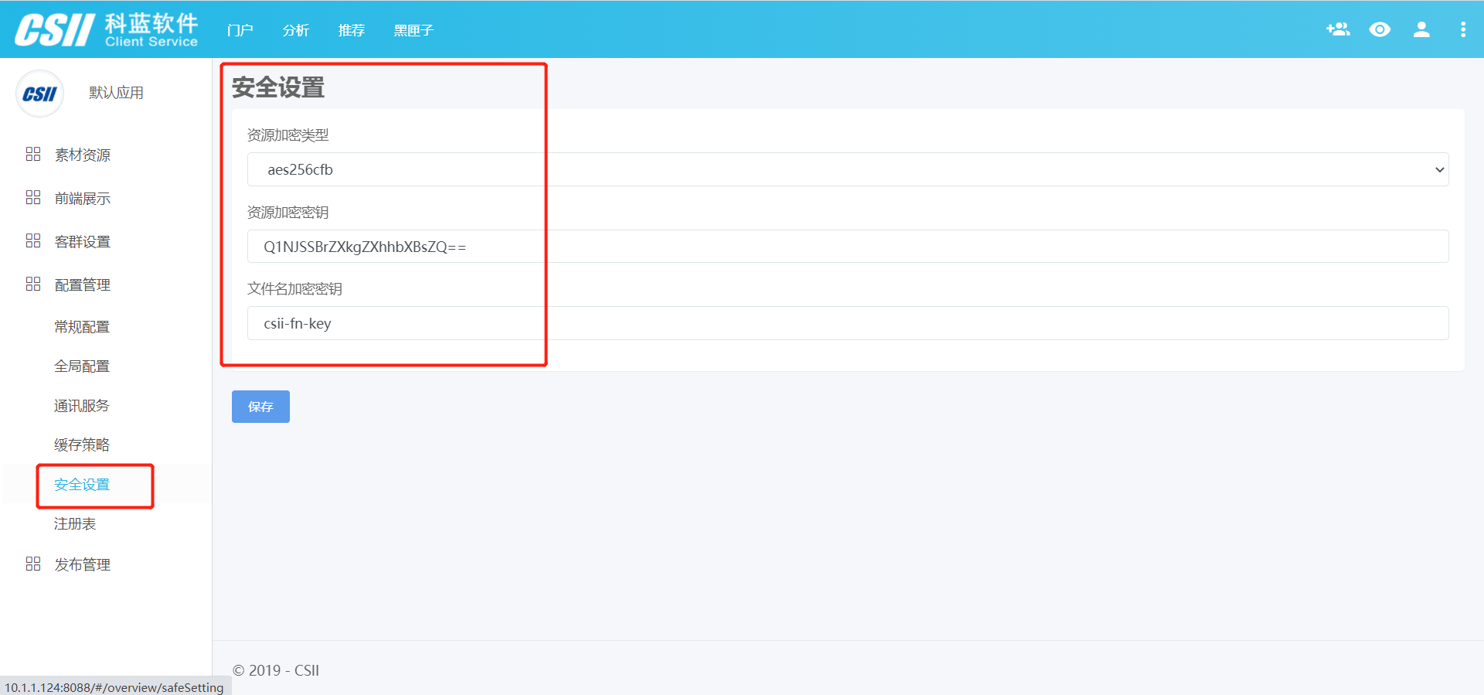Image resolution: width=1484 pixels, height=695 pixels.
Task: Open 通讯服务 submenu item
Action: 82,406
